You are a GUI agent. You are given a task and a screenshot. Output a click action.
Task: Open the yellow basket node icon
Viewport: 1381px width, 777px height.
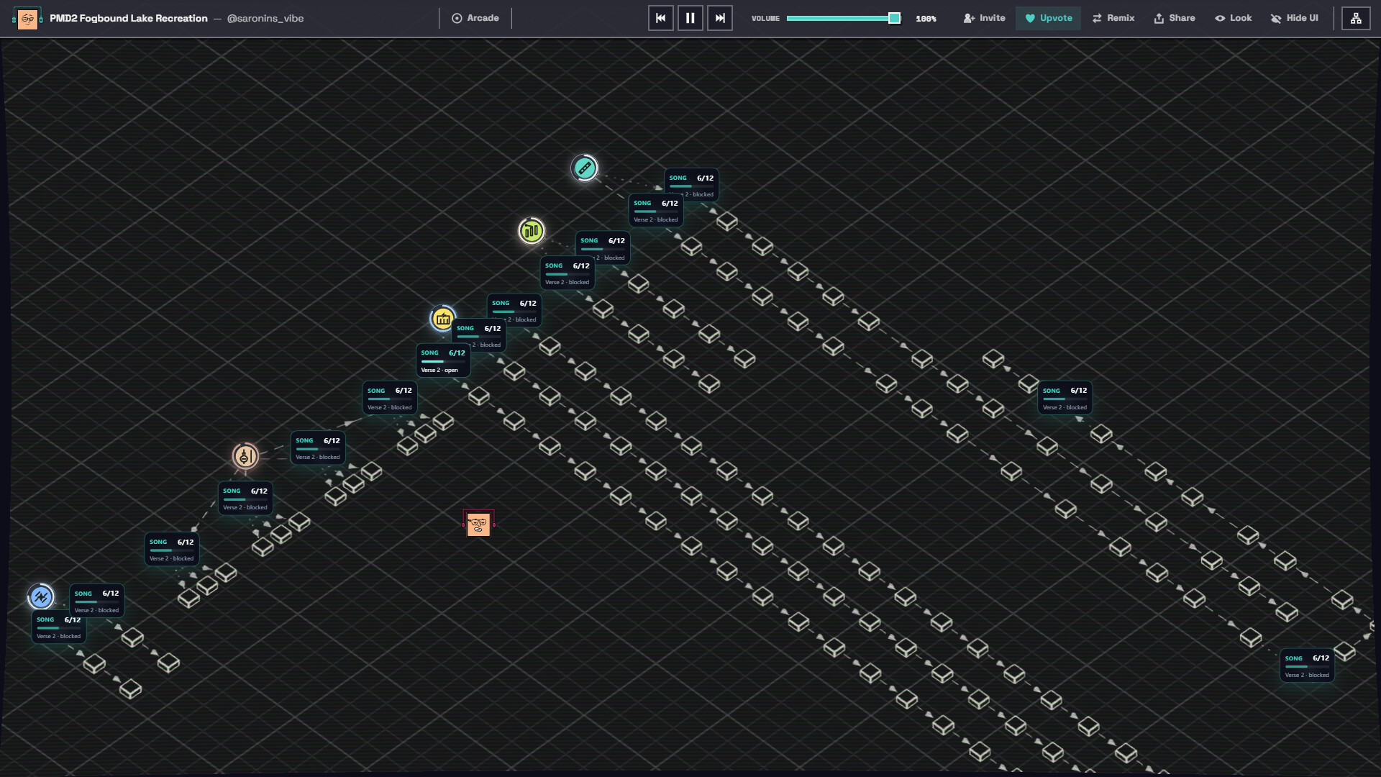point(443,319)
